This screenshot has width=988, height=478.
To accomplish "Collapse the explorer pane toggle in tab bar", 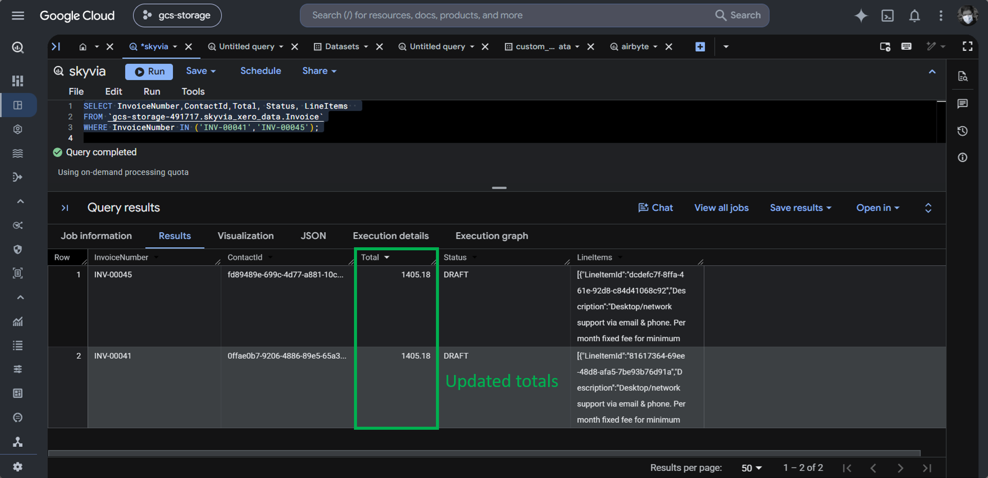I will point(56,47).
